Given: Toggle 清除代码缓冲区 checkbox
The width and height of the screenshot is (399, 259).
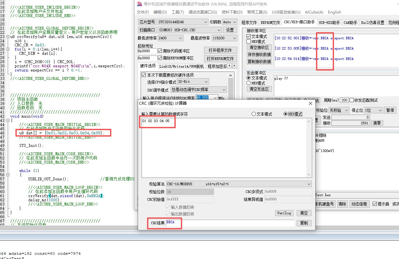Looking at the screenshot, I should point(160,51).
